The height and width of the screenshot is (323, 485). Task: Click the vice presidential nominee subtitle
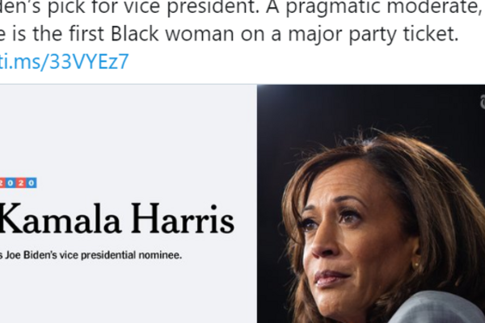pos(91,255)
